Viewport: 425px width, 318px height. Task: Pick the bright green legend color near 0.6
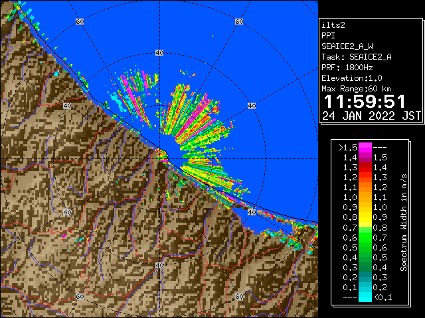pyautogui.click(x=365, y=237)
